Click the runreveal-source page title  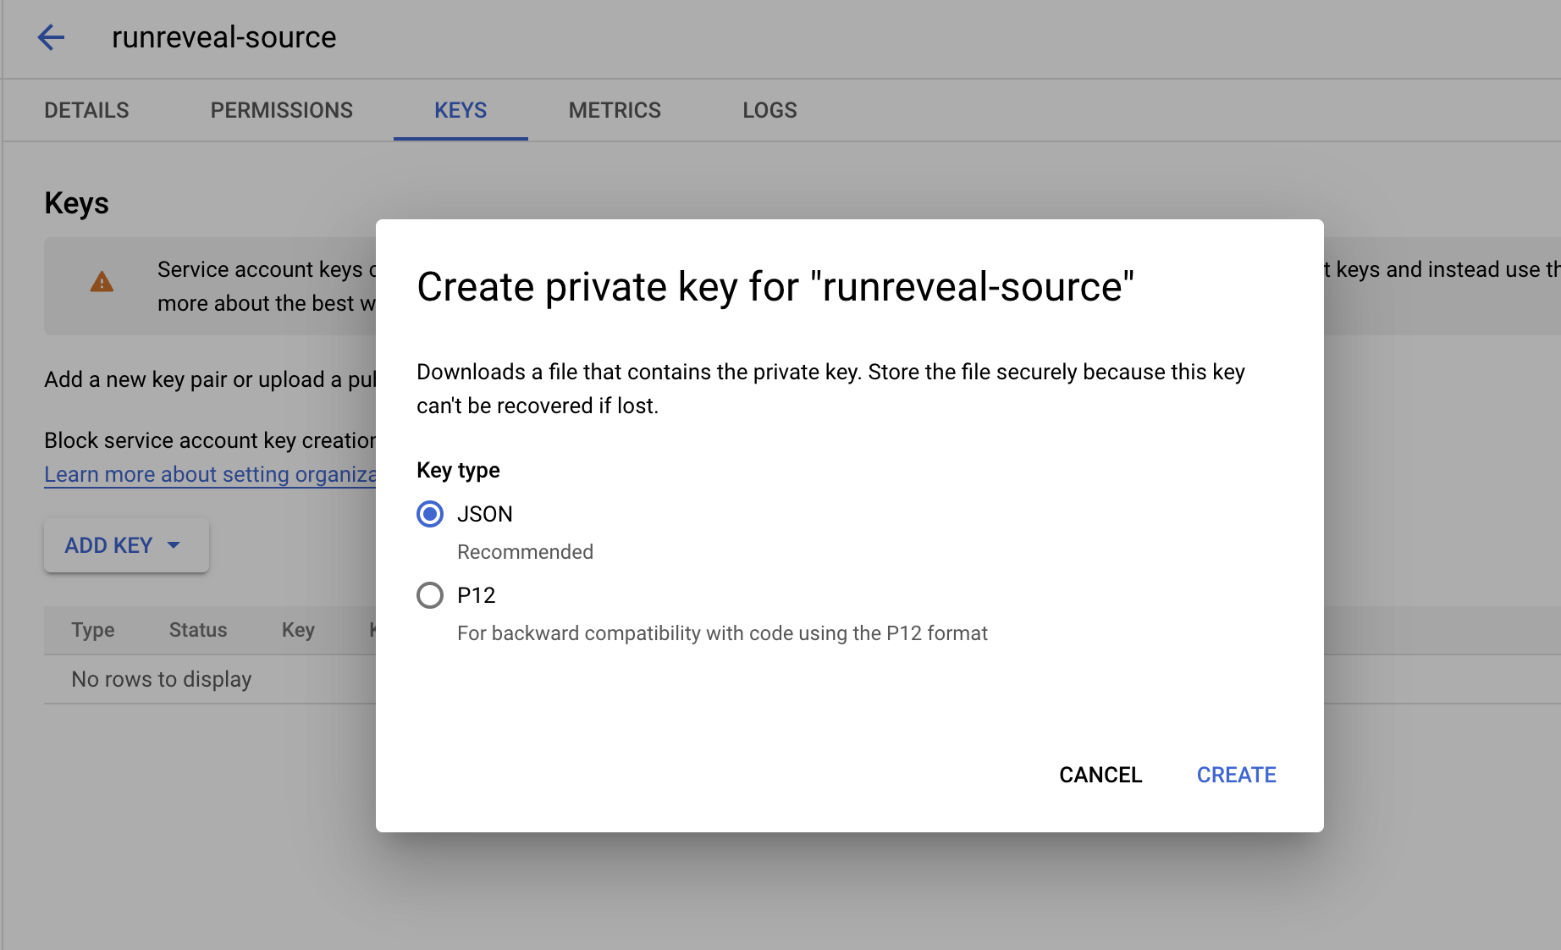pyautogui.click(x=223, y=37)
